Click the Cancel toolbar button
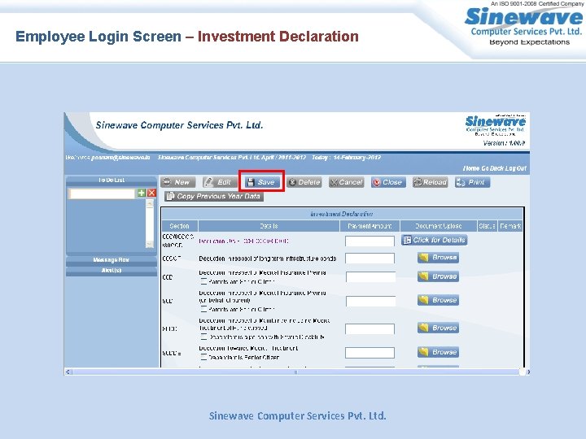 (347, 182)
